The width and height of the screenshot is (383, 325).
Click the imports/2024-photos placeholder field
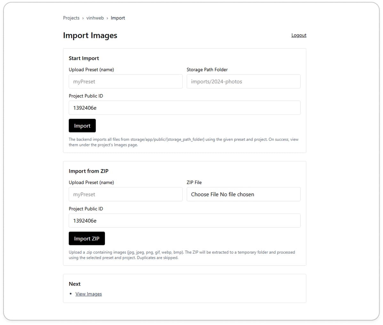click(x=243, y=81)
